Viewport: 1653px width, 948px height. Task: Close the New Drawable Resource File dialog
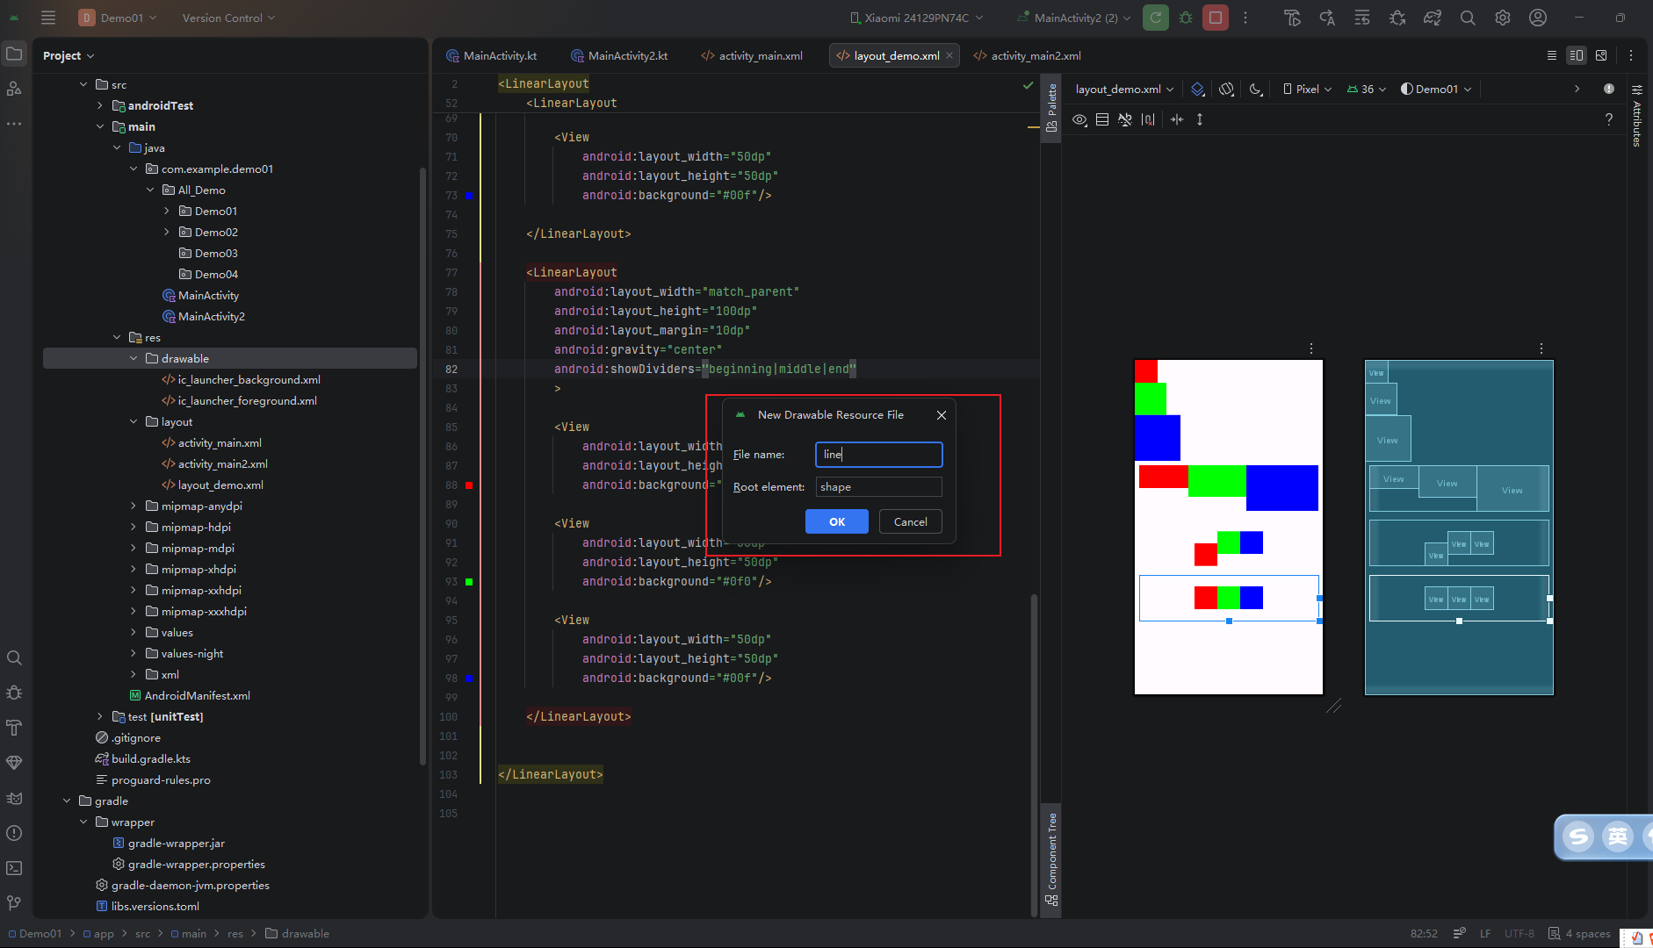coord(942,415)
